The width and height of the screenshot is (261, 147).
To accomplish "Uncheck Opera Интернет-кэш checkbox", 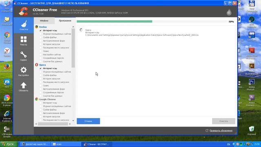I will 41,68.
